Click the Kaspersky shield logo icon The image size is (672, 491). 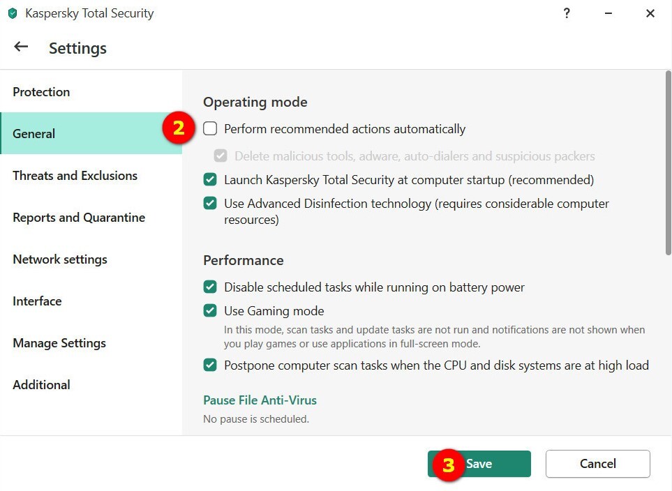pos(12,13)
